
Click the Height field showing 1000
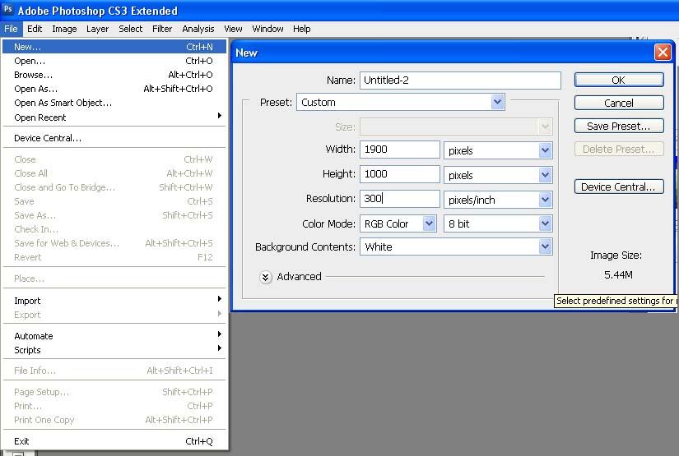(400, 174)
